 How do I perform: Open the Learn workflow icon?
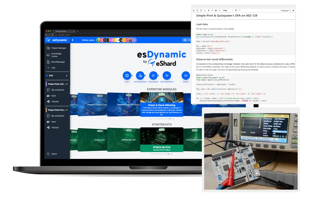tap(127, 75)
